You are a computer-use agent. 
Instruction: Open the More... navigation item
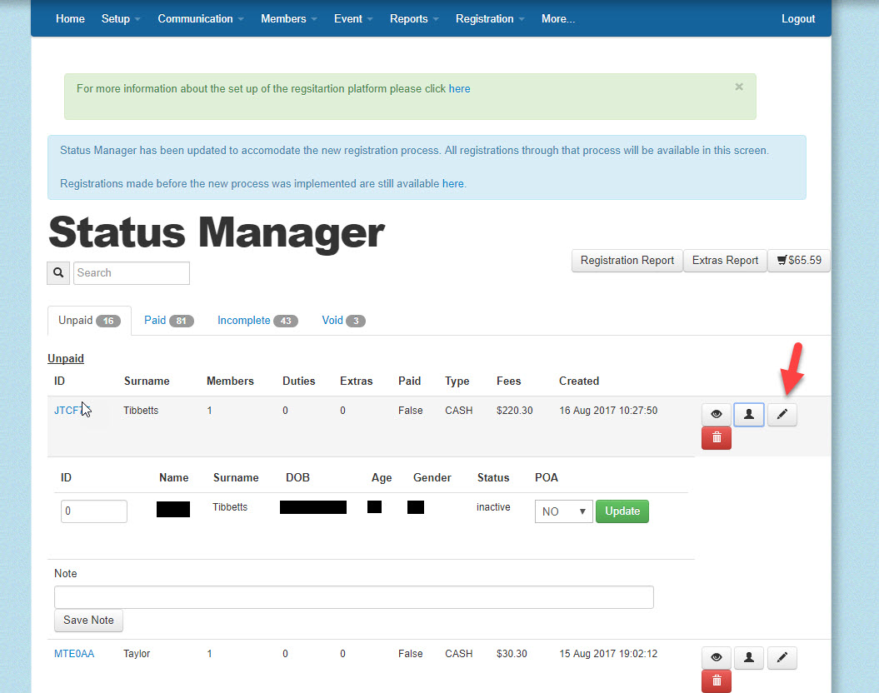(x=557, y=18)
